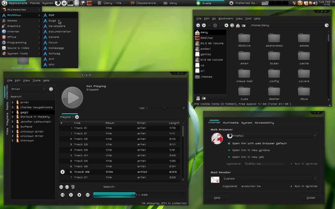Toggle Run in terminal for Web Browser
Screen dimensions: 335x209
coord(304,164)
